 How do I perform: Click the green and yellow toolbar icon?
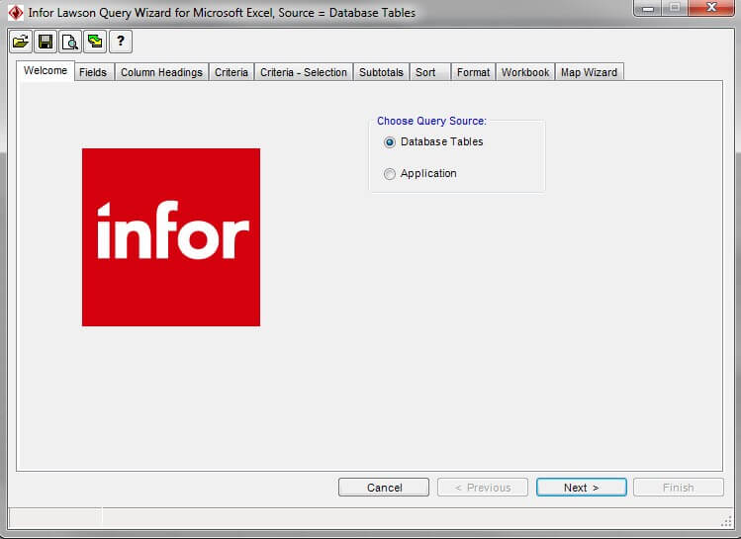tap(95, 43)
